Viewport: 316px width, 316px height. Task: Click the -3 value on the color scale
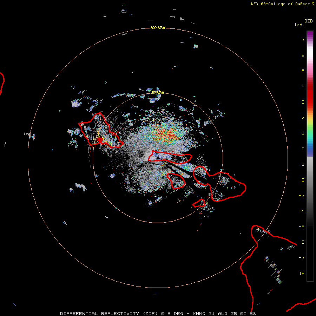pos(302,196)
